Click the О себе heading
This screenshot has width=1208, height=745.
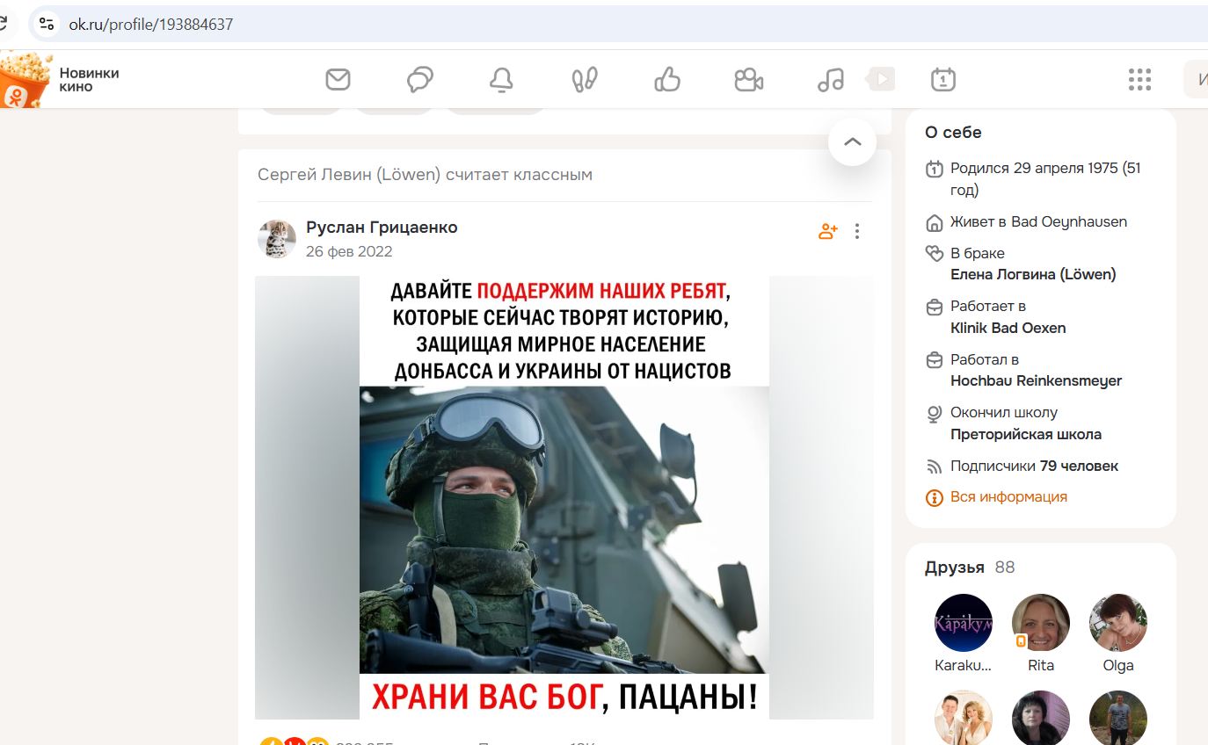tap(953, 133)
